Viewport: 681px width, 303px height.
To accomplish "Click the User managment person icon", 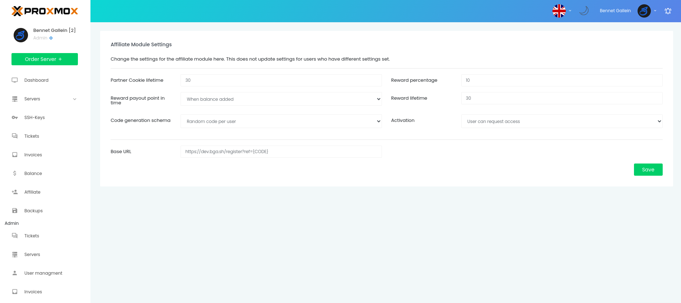I will 15,273.
